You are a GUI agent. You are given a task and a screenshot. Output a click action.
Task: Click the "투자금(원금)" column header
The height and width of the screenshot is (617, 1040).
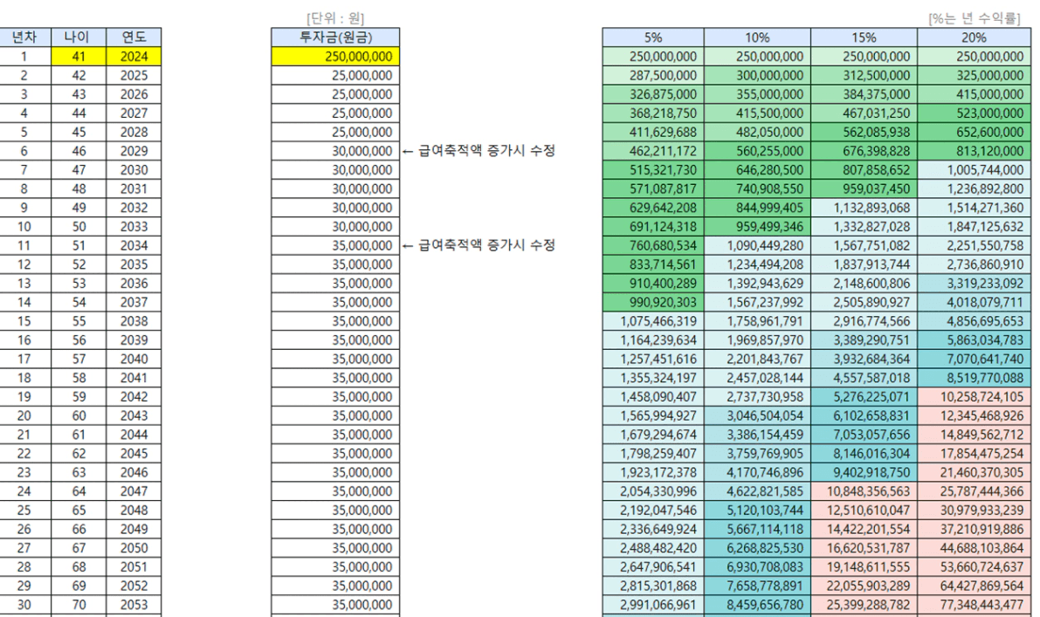(x=336, y=37)
